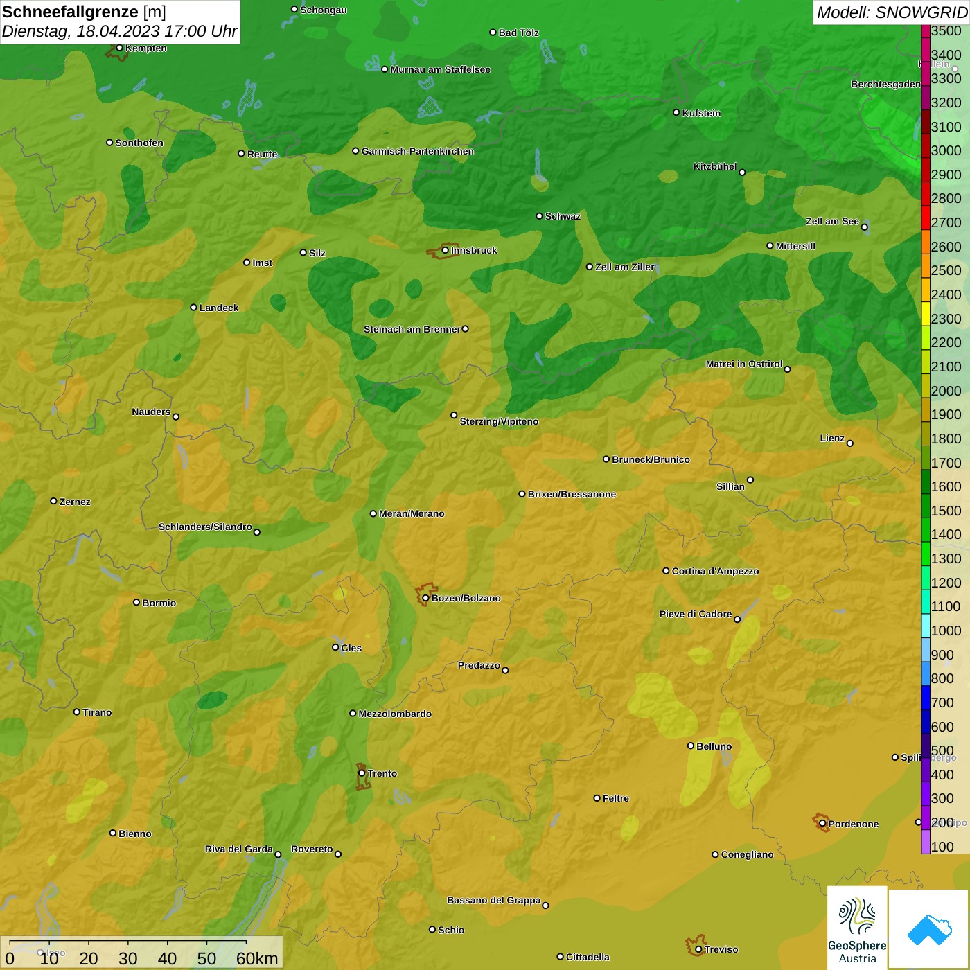Click the Landeck location dot

click(x=193, y=307)
